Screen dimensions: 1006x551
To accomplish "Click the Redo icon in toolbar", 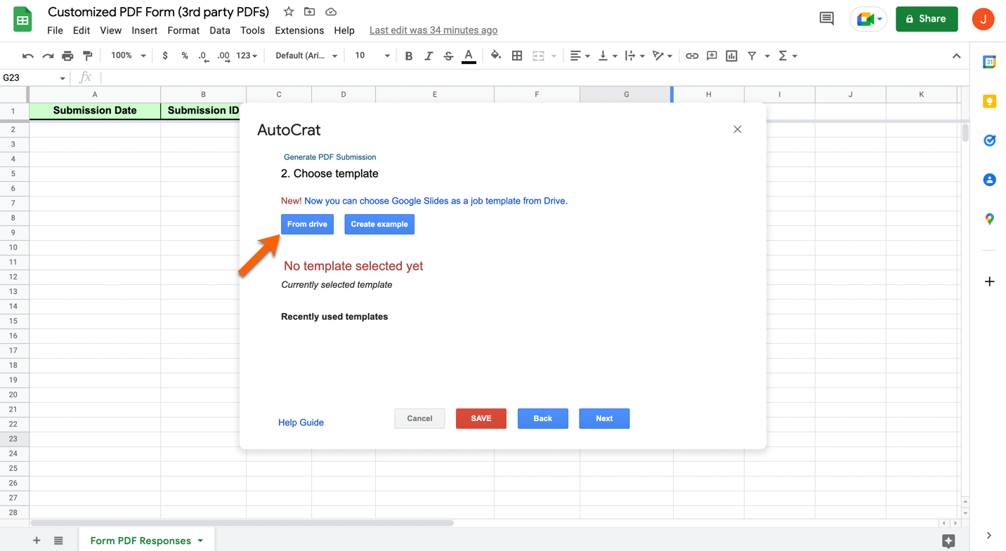I will click(x=48, y=56).
